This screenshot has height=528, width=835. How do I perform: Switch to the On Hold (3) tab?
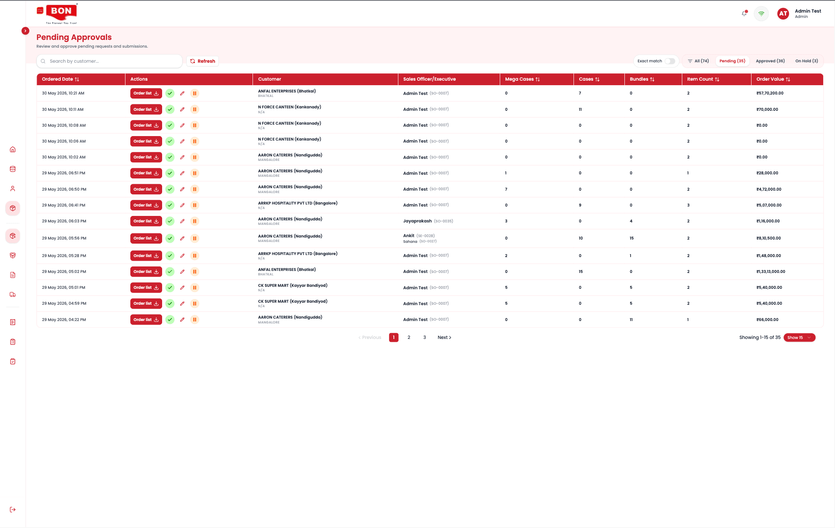point(806,61)
